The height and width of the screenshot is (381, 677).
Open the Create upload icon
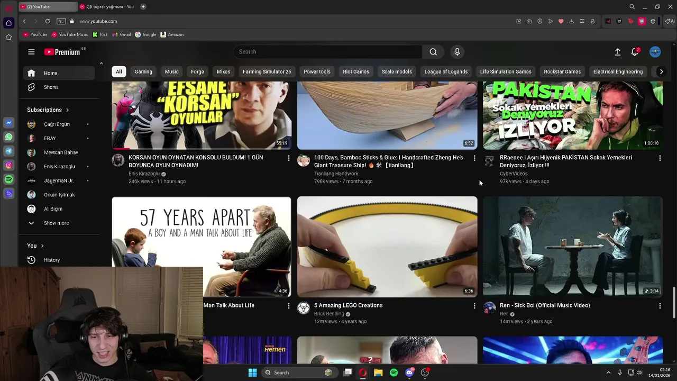coord(617,52)
